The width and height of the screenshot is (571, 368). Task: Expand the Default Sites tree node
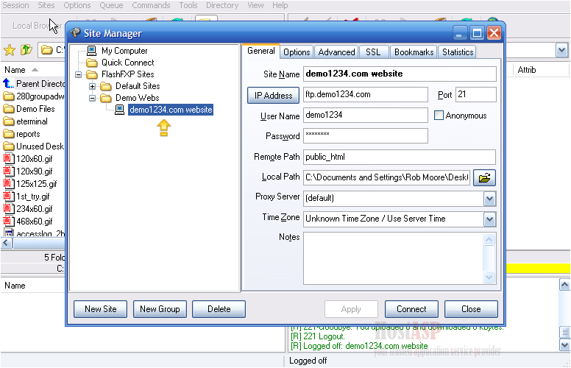[93, 87]
